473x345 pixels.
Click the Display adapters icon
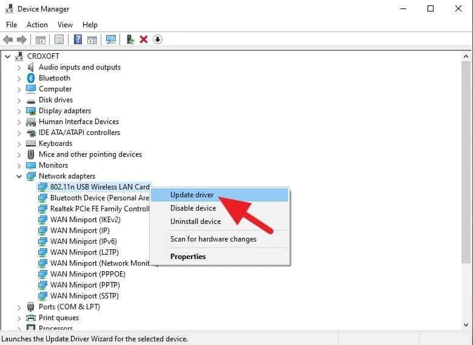click(31, 111)
